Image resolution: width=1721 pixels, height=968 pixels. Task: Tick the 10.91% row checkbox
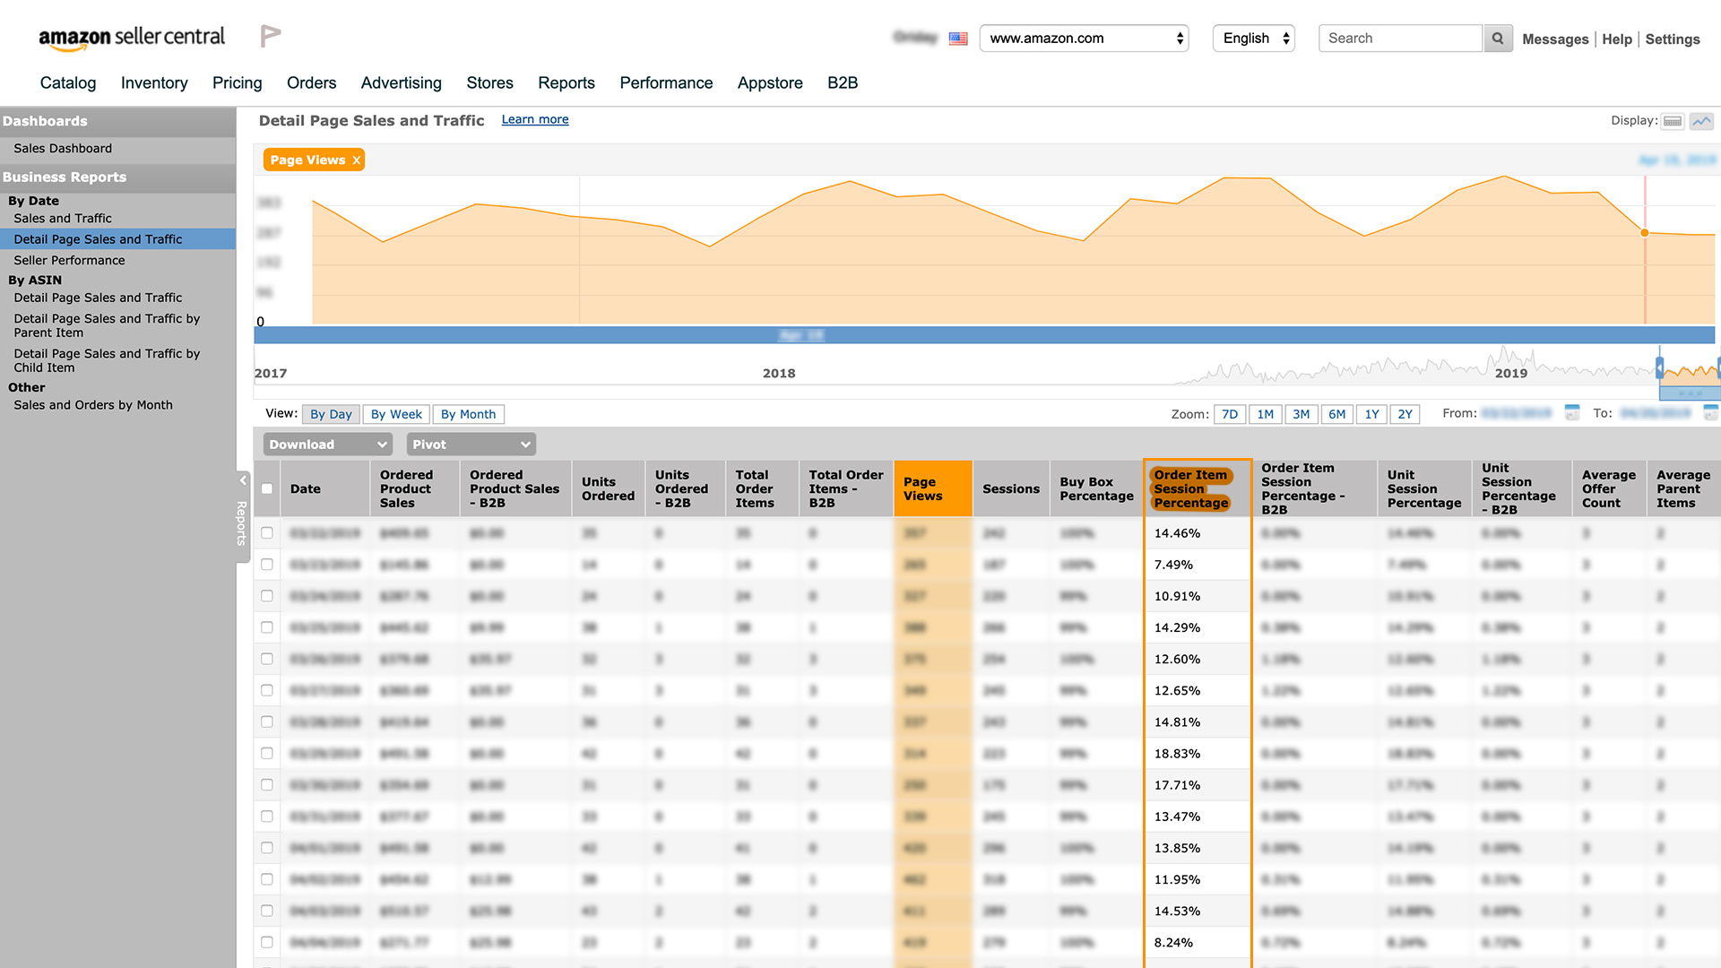click(267, 596)
